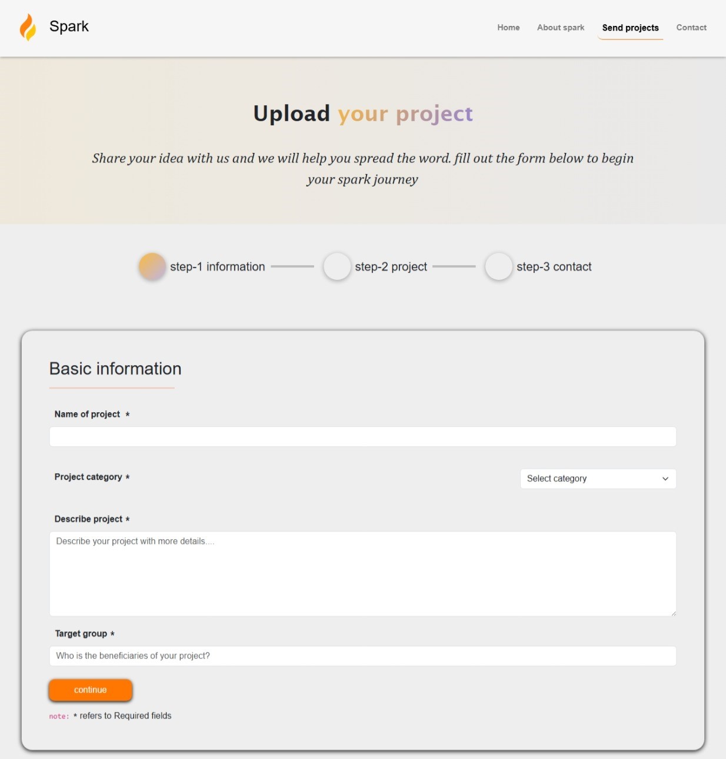The height and width of the screenshot is (759, 726).
Task: Click the step-1 information circle
Action: [152, 266]
